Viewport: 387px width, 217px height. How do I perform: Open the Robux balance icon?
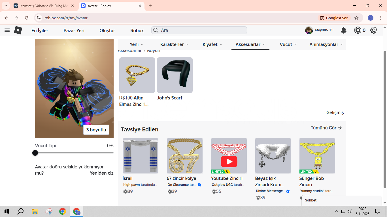[358, 30]
